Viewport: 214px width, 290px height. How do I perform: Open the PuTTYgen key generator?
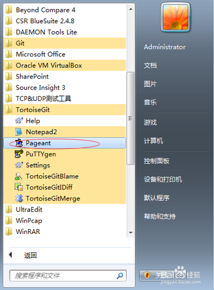(64, 154)
